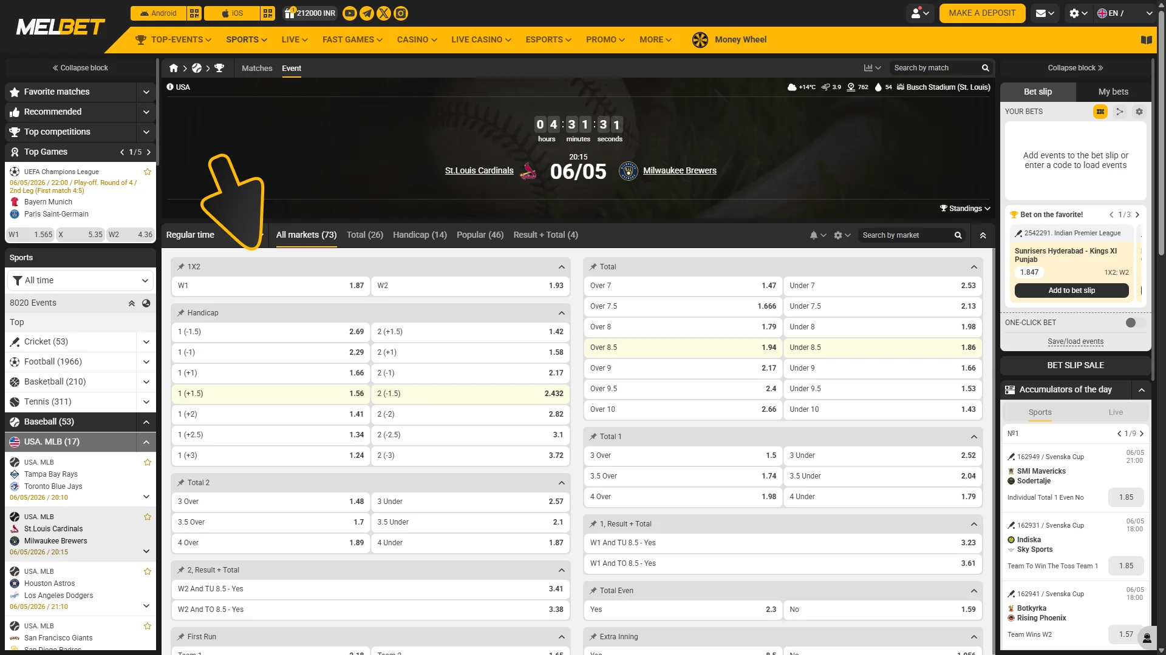Open the markets settings gear icon
This screenshot has height=655, width=1166.
coord(838,235)
